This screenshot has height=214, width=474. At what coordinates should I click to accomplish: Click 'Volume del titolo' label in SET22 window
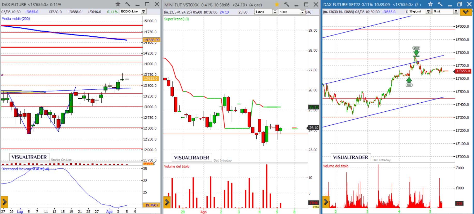click(336, 166)
